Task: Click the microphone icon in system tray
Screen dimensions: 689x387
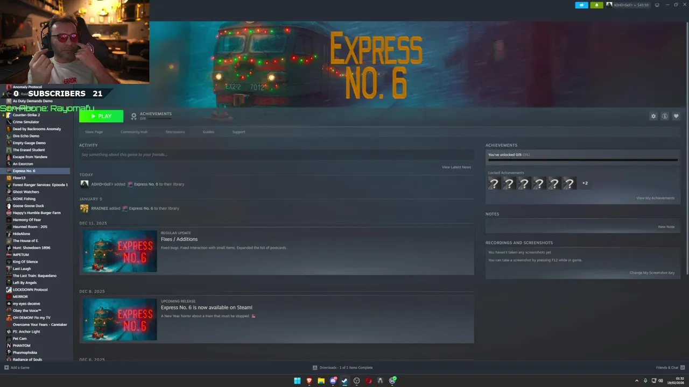Action: [645, 381]
